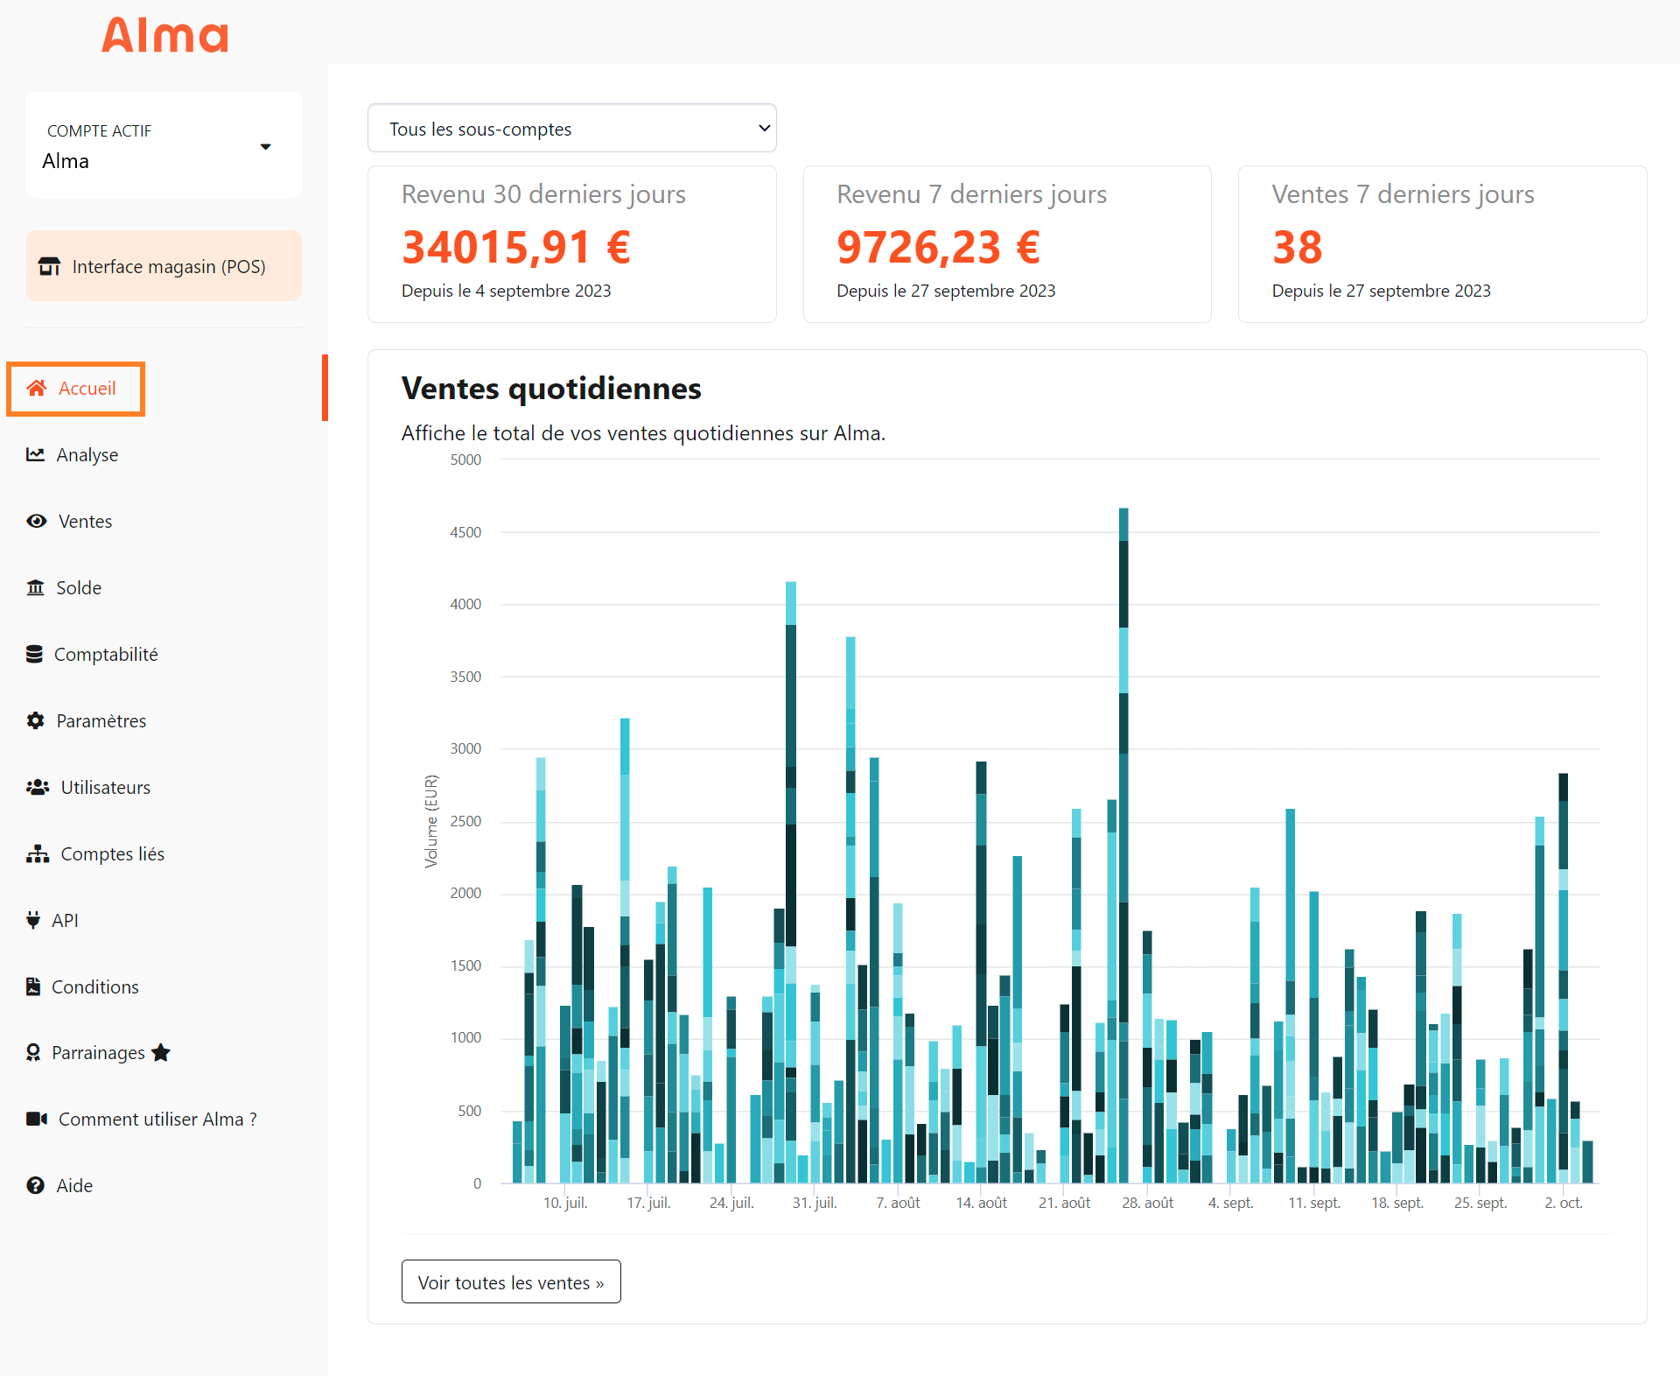Click the Comptabilité database icon
Screen dimensions: 1680x1376
[35, 654]
